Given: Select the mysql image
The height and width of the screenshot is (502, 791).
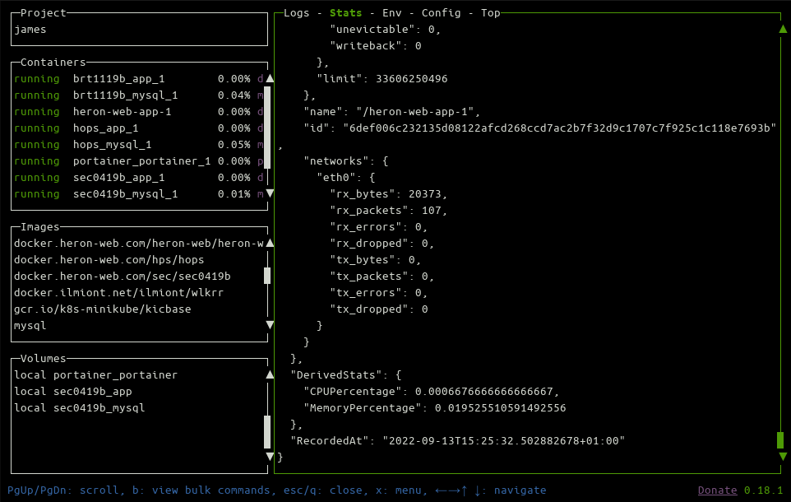Looking at the screenshot, I should click(x=30, y=326).
